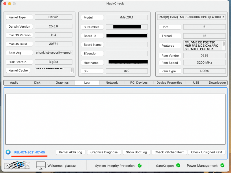231x173 pixels.
Task: Open the Network tab
Action: click(112, 82)
